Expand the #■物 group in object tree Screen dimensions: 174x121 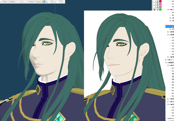tap(168, 99)
